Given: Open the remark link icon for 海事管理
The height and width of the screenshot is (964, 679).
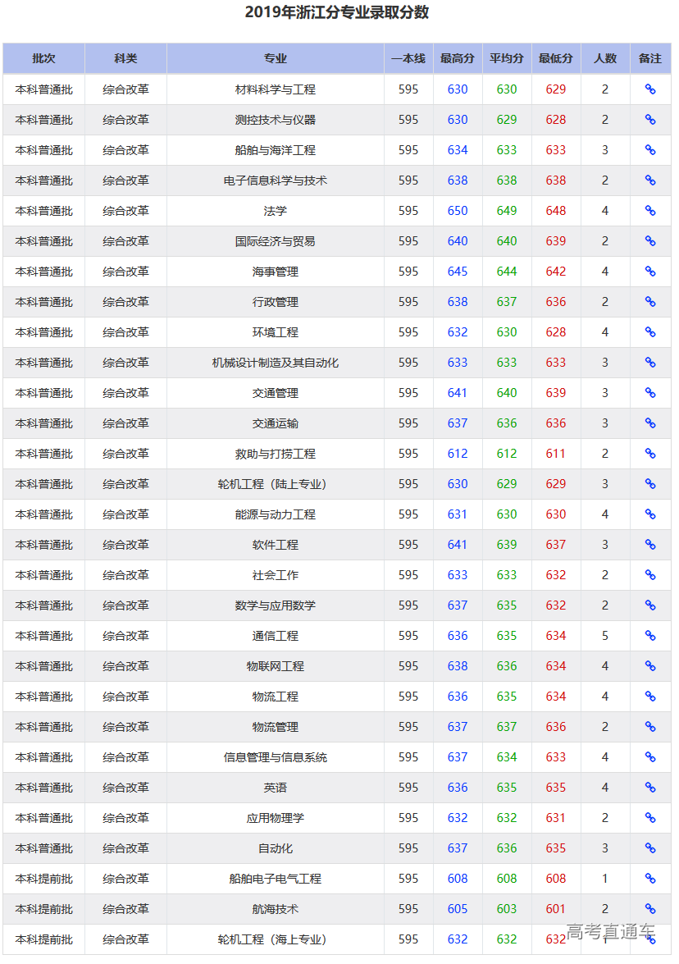Looking at the screenshot, I should click(x=649, y=271).
